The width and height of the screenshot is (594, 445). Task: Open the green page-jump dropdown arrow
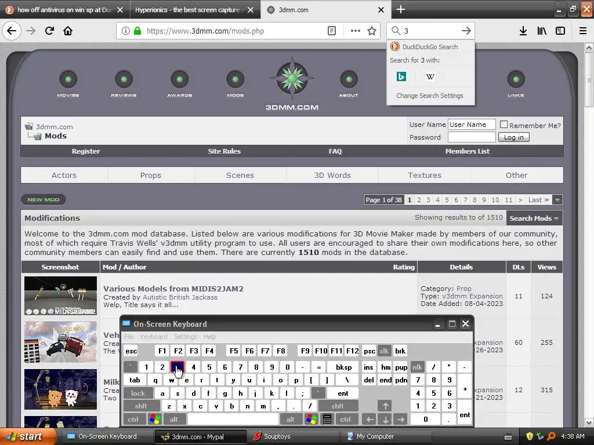click(557, 199)
